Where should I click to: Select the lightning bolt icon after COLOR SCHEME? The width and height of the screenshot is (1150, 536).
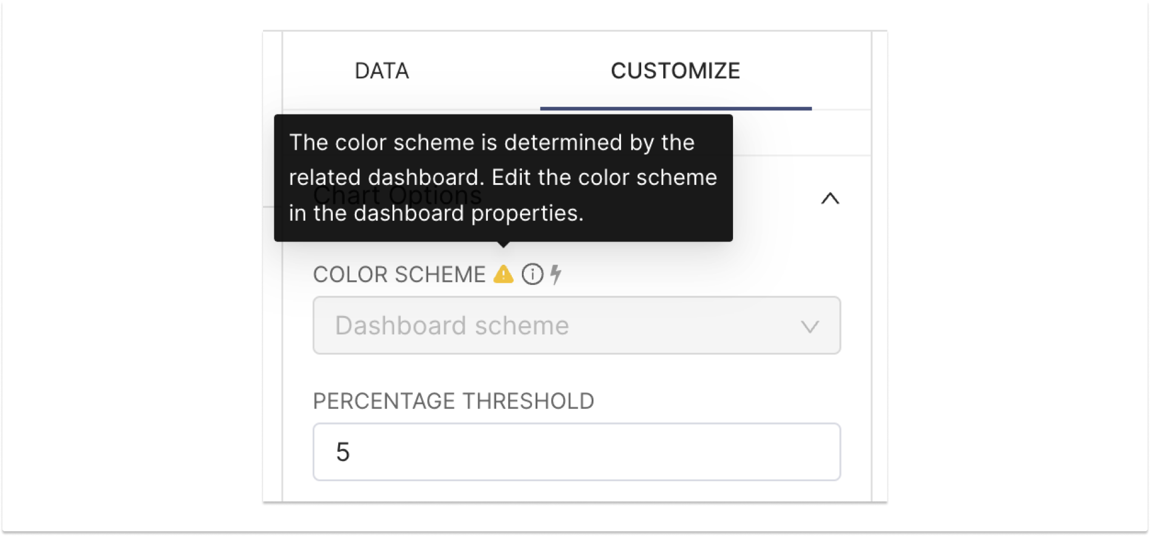tap(557, 275)
